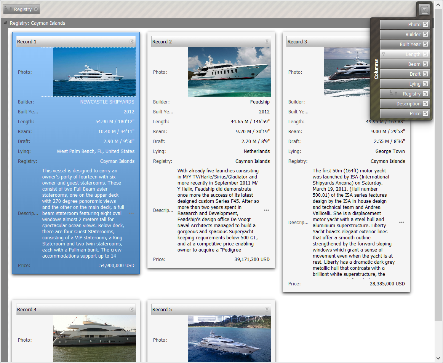Image resolution: width=443 pixels, height=363 pixels.
Task: Select the Record 3 card header
Action: tap(328, 41)
